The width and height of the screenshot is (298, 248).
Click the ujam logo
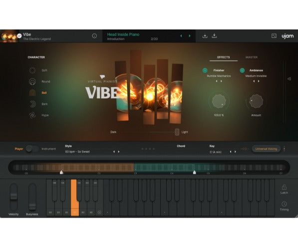[288, 36]
